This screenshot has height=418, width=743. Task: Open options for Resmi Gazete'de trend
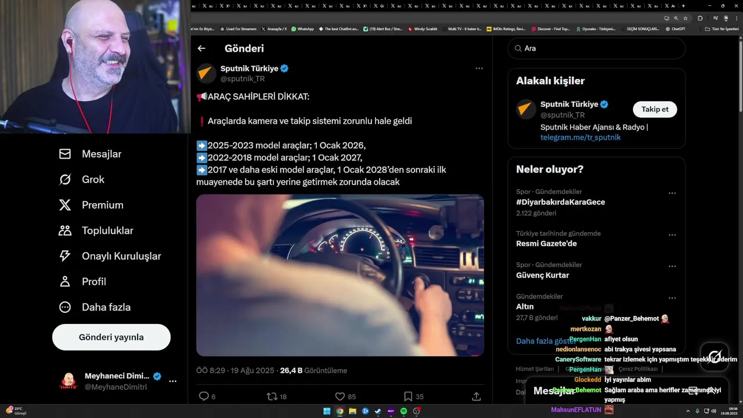(672, 235)
